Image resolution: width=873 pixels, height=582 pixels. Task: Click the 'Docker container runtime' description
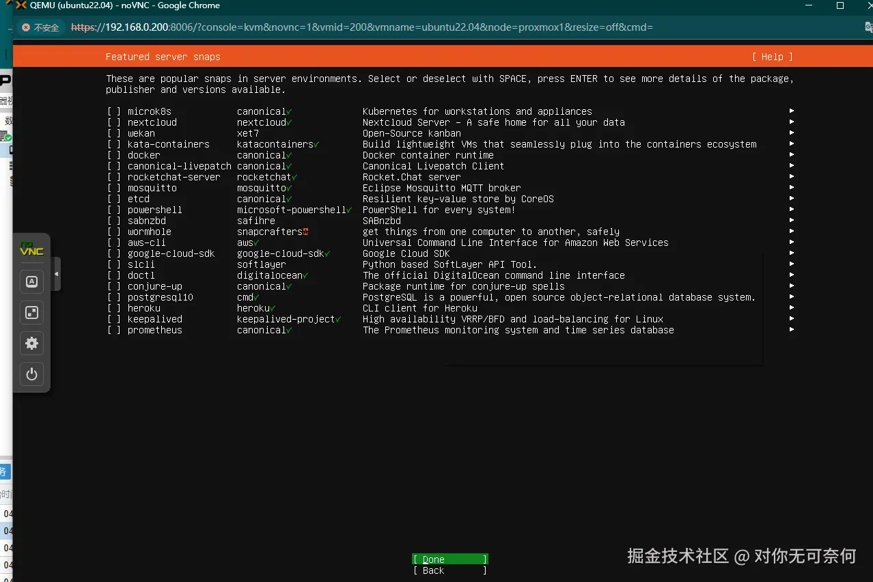click(x=428, y=155)
